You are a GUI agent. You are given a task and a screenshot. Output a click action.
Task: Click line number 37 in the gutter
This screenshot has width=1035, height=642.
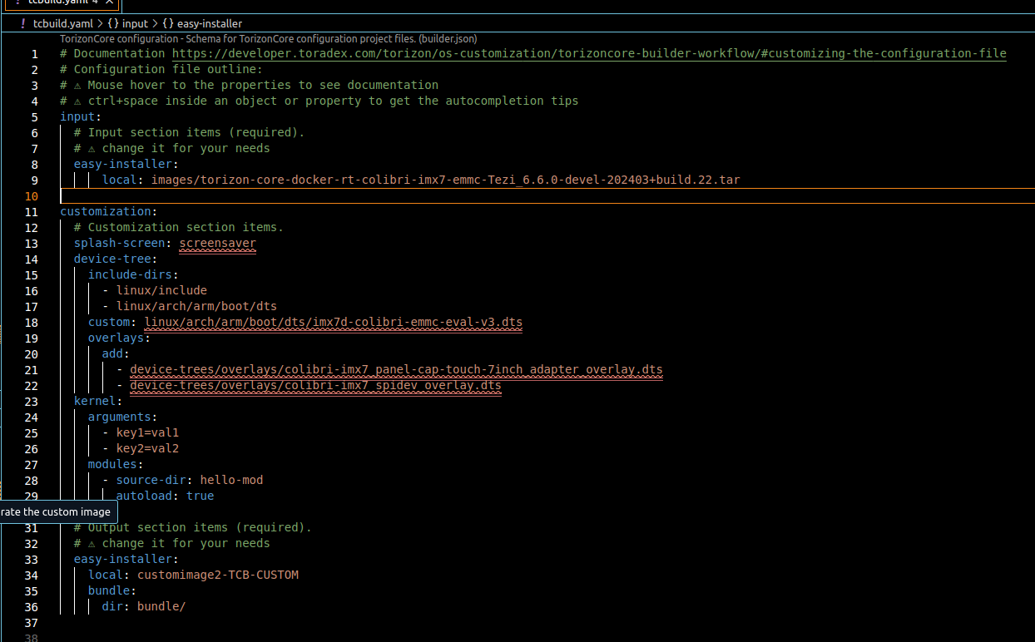(x=31, y=623)
